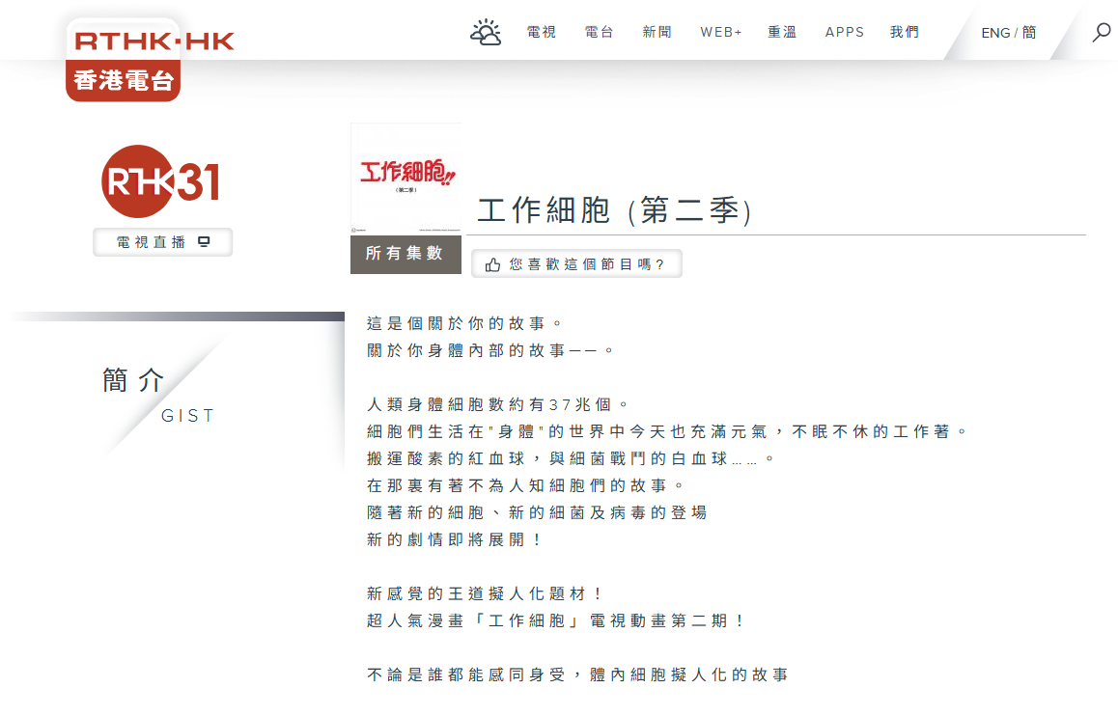
Task: Click the weather icon in header
Action: [x=486, y=33]
